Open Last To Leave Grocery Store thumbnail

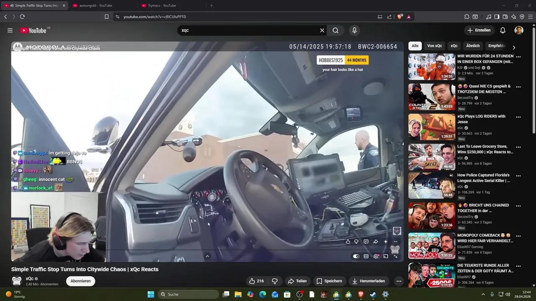[x=432, y=157]
